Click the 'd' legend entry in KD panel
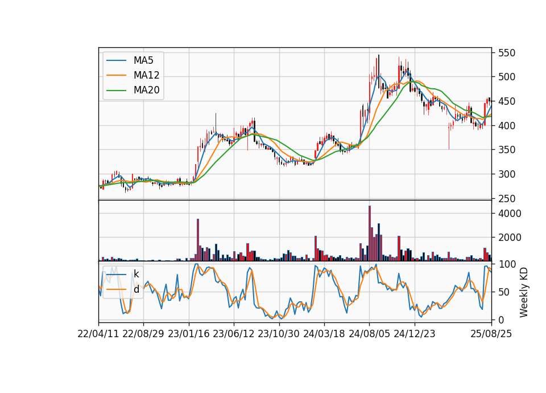The image size is (546, 393). point(136,289)
